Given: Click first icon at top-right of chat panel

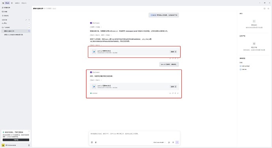Looking at the screenshot, I should point(265,8).
